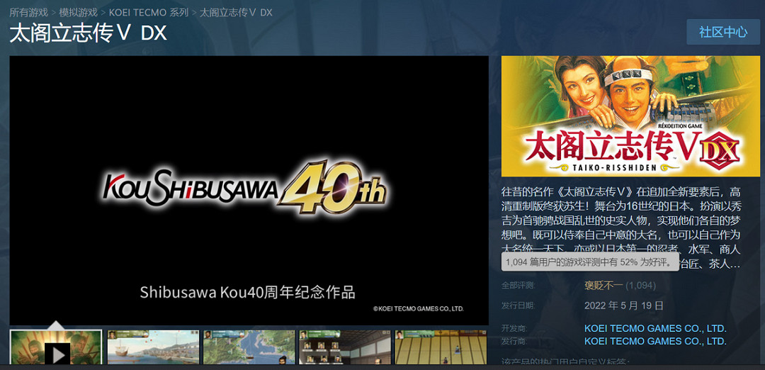Open 模拟游戏 category in breadcrumb

click(79, 13)
